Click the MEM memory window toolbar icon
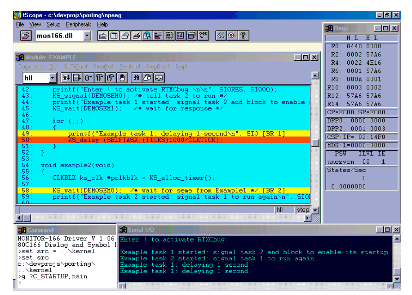The image size is (412, 295). click(170, 36)
